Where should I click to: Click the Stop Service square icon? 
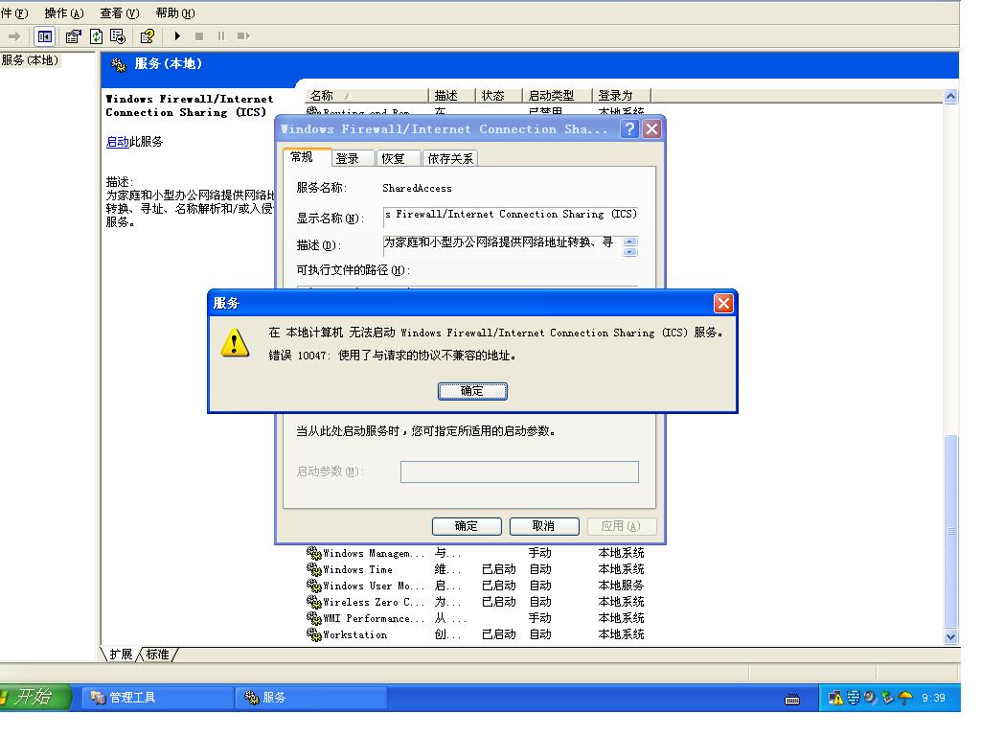tap(199, 36)
